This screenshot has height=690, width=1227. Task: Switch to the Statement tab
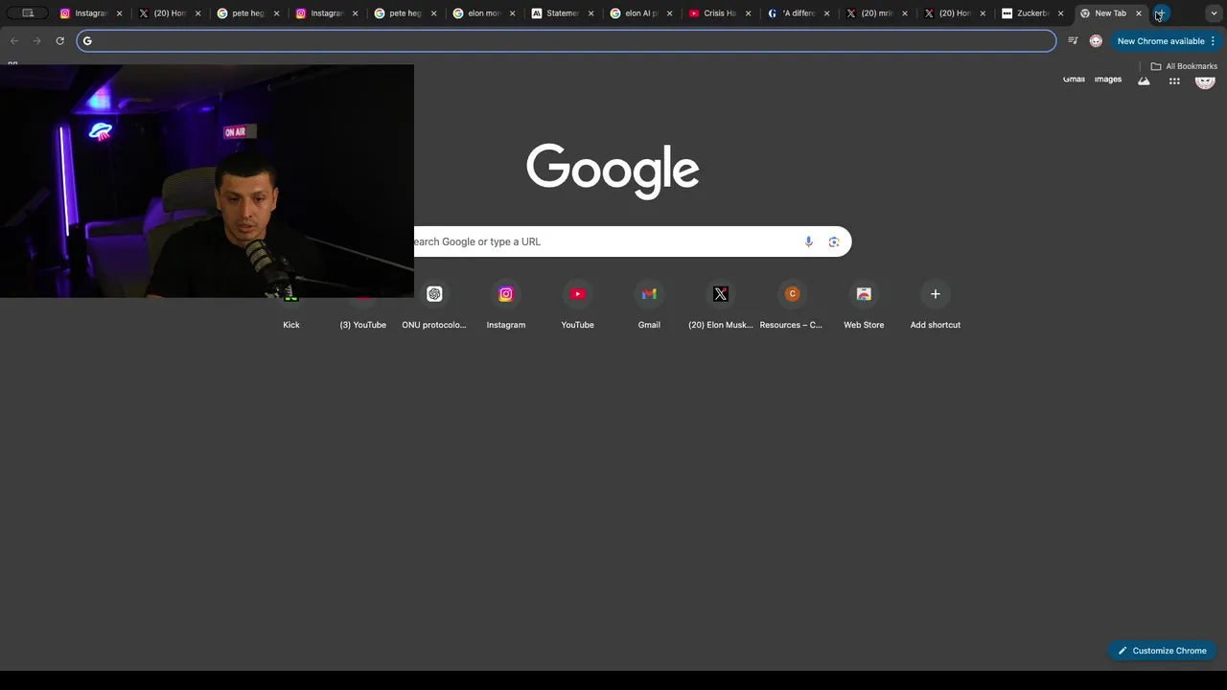(x=563, y=13)
